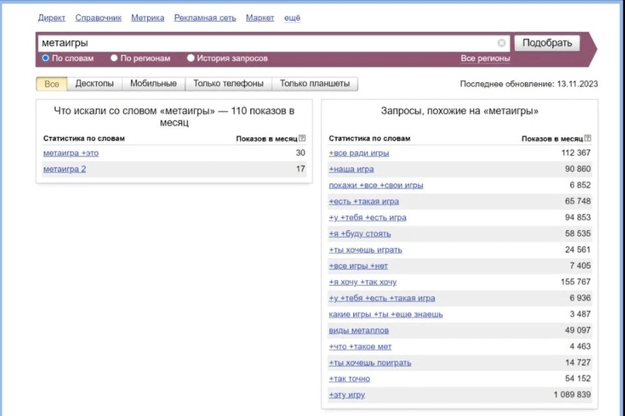Select the По регионам radio button
Image resolution: width=625 pixels, height=416 pixels.
114,58
